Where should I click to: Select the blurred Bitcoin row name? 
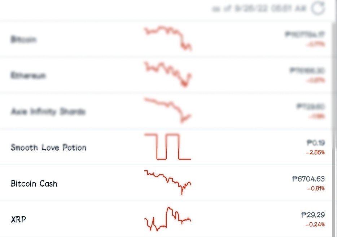tap(23, 39)
